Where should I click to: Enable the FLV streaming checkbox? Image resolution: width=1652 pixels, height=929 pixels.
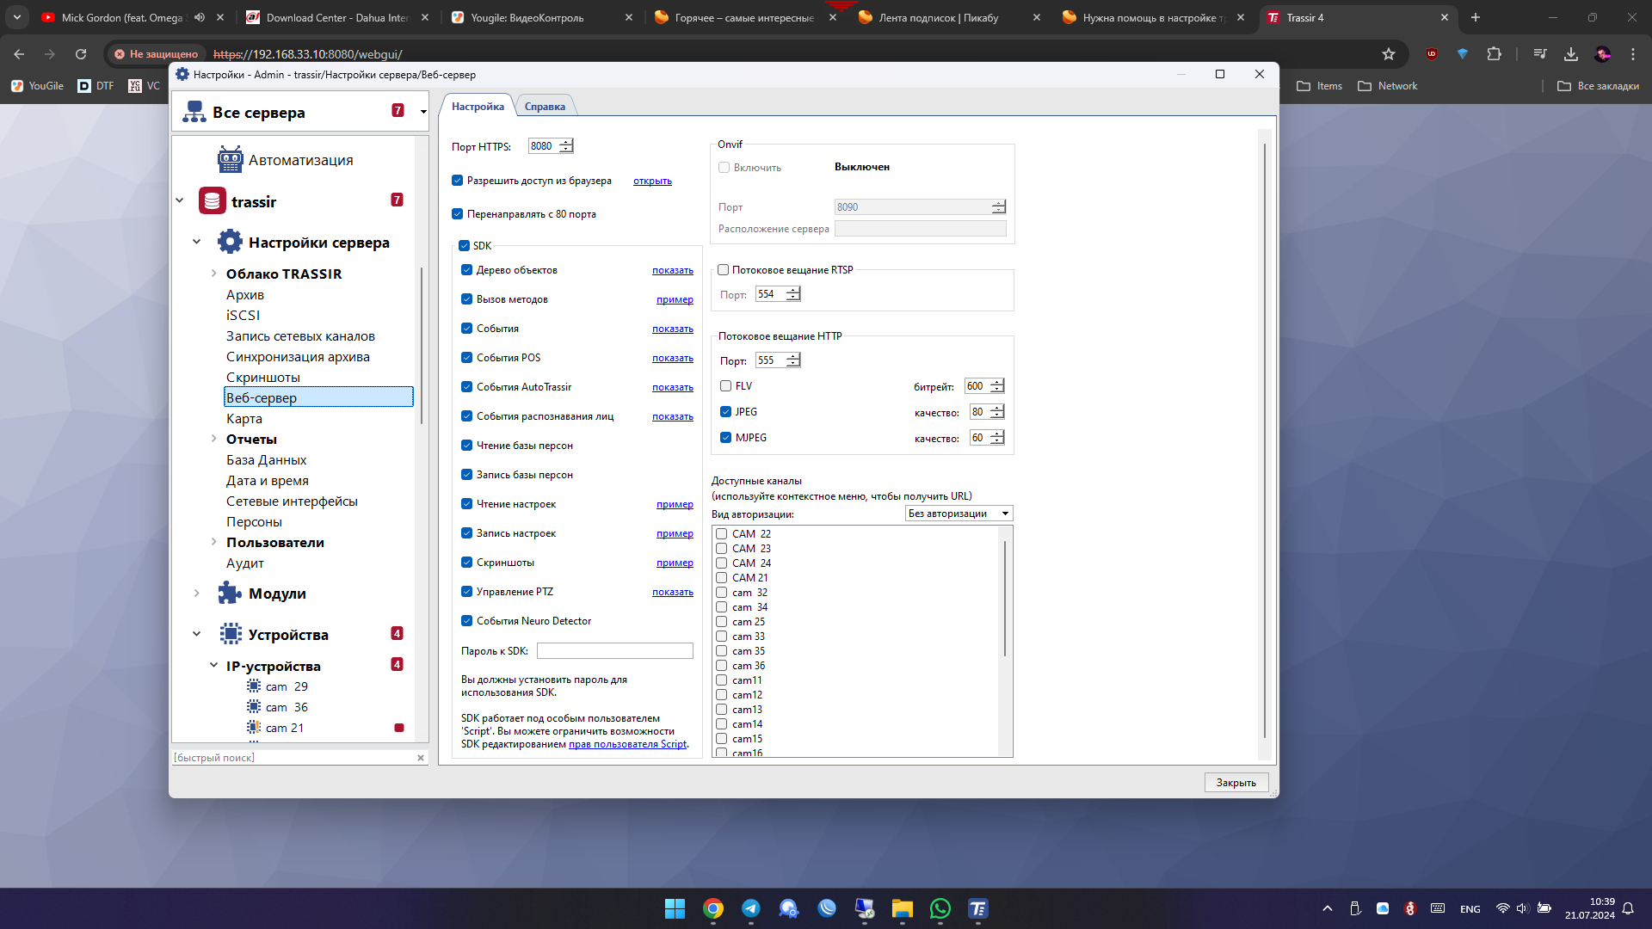(726, 386)
